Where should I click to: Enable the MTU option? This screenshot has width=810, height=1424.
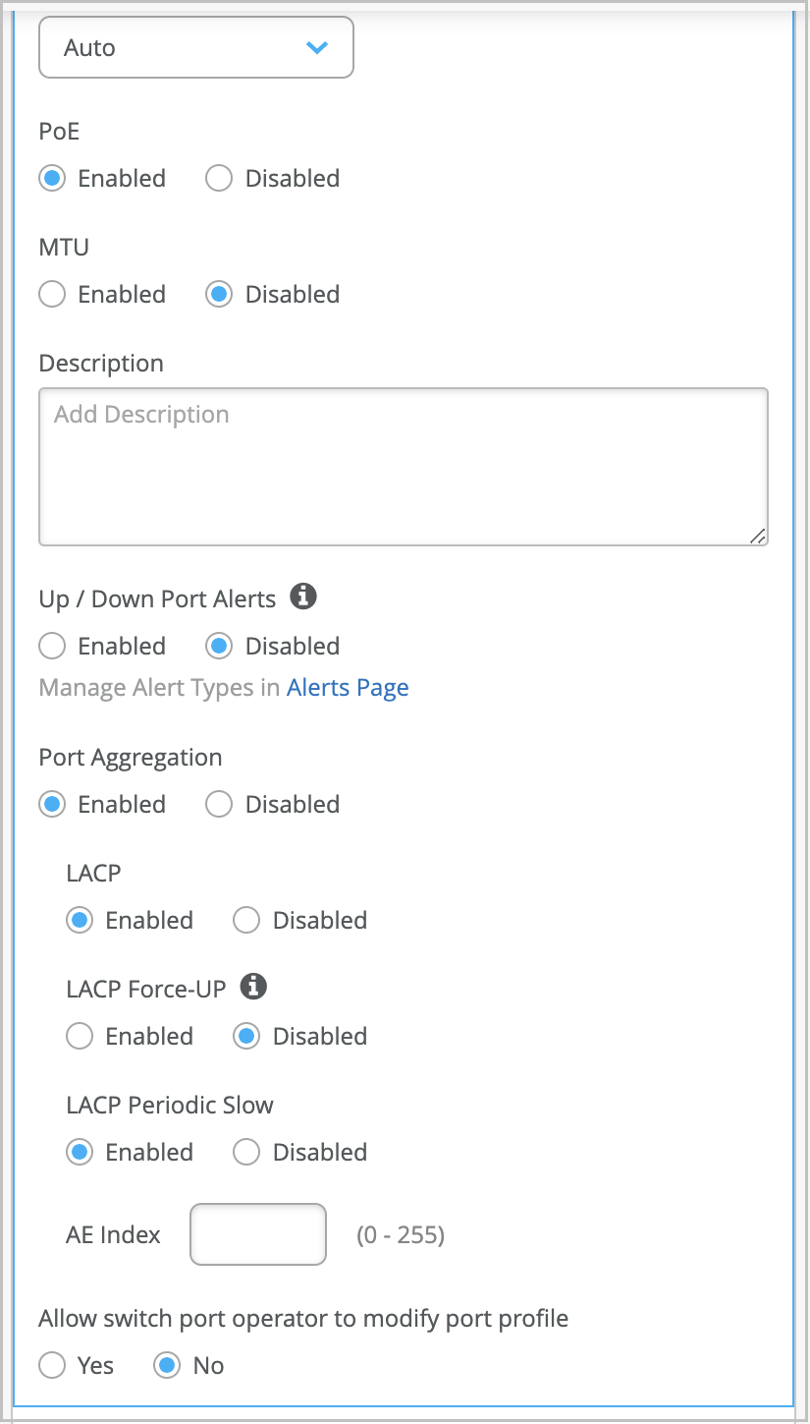click(x=52, y=294)
